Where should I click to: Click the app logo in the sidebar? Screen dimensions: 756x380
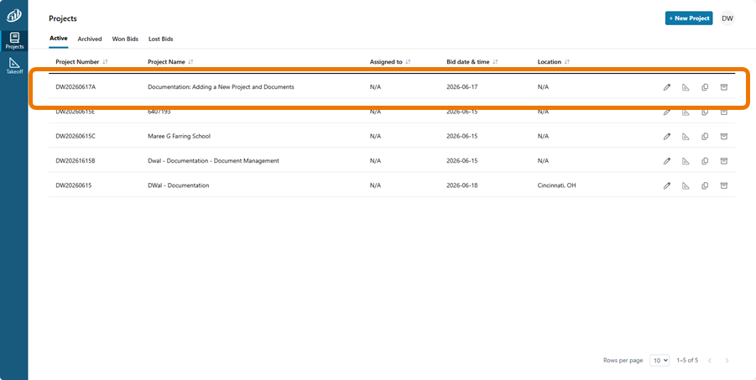[13, 15]
